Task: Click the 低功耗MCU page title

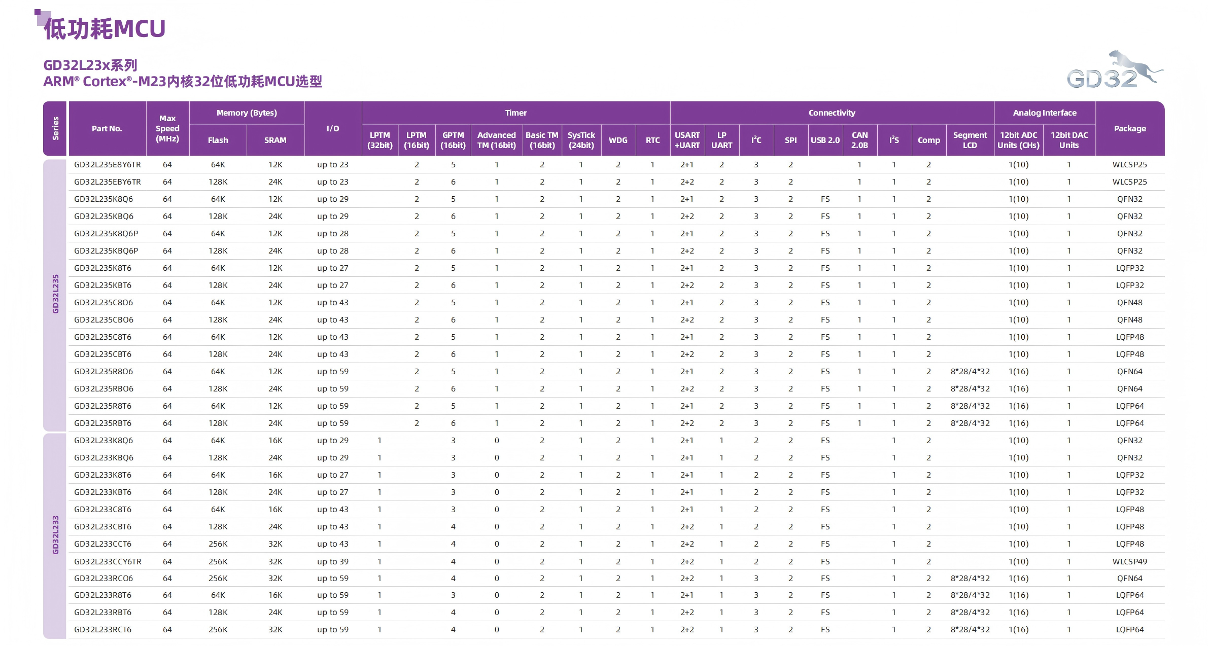Action: point(105,29)
